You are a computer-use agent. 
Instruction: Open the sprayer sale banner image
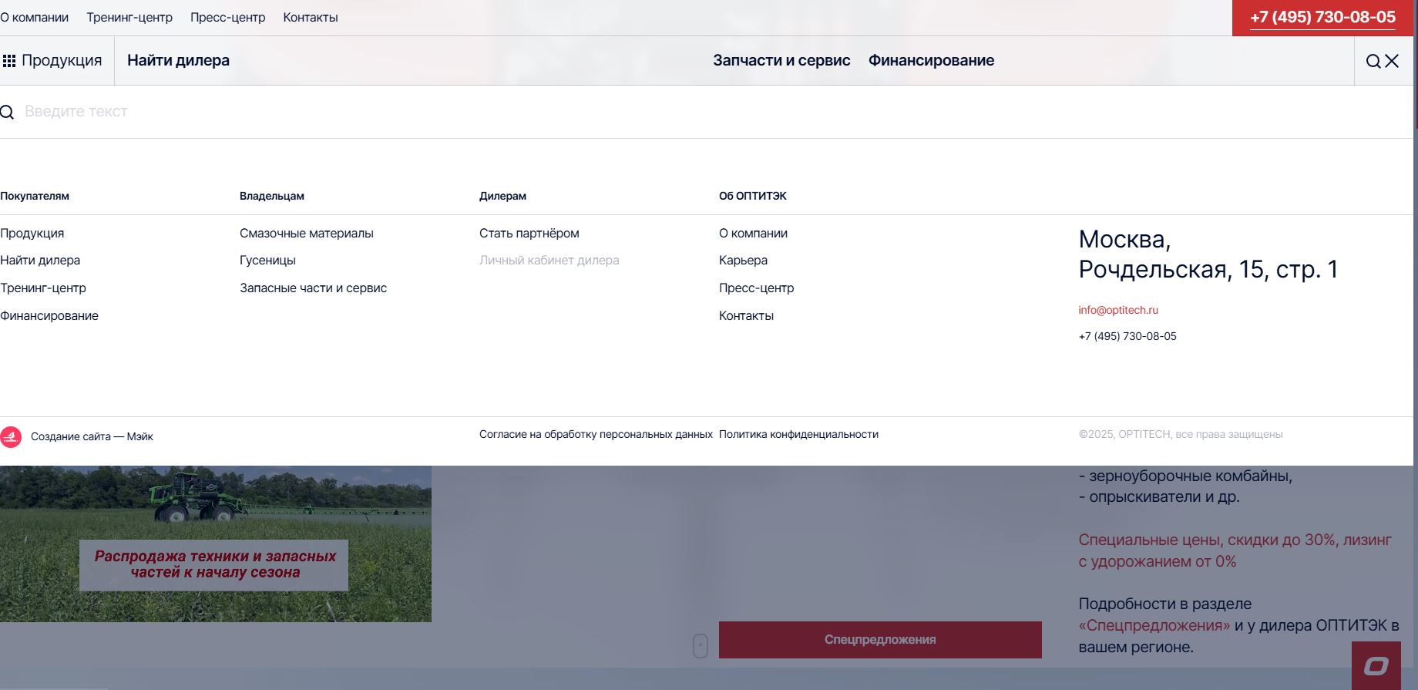216,544
